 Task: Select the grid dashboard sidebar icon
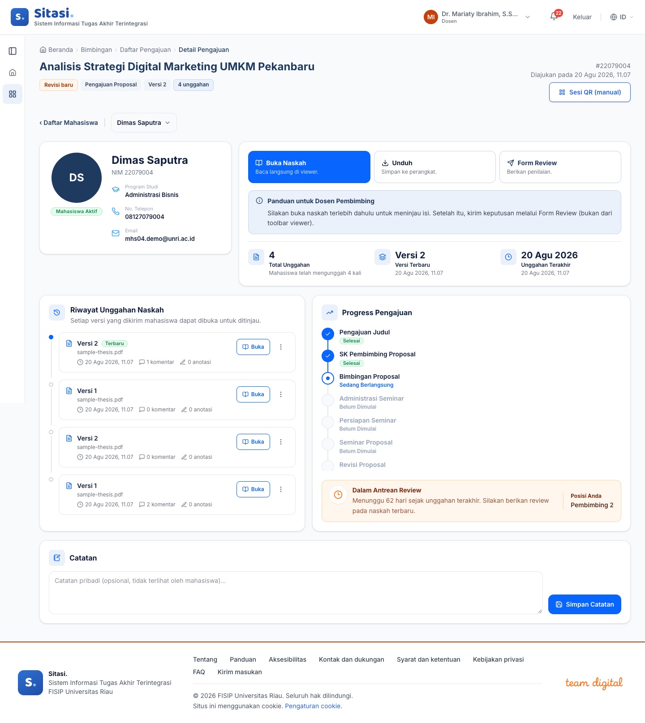pyautogui.click(x=13, y=94)
